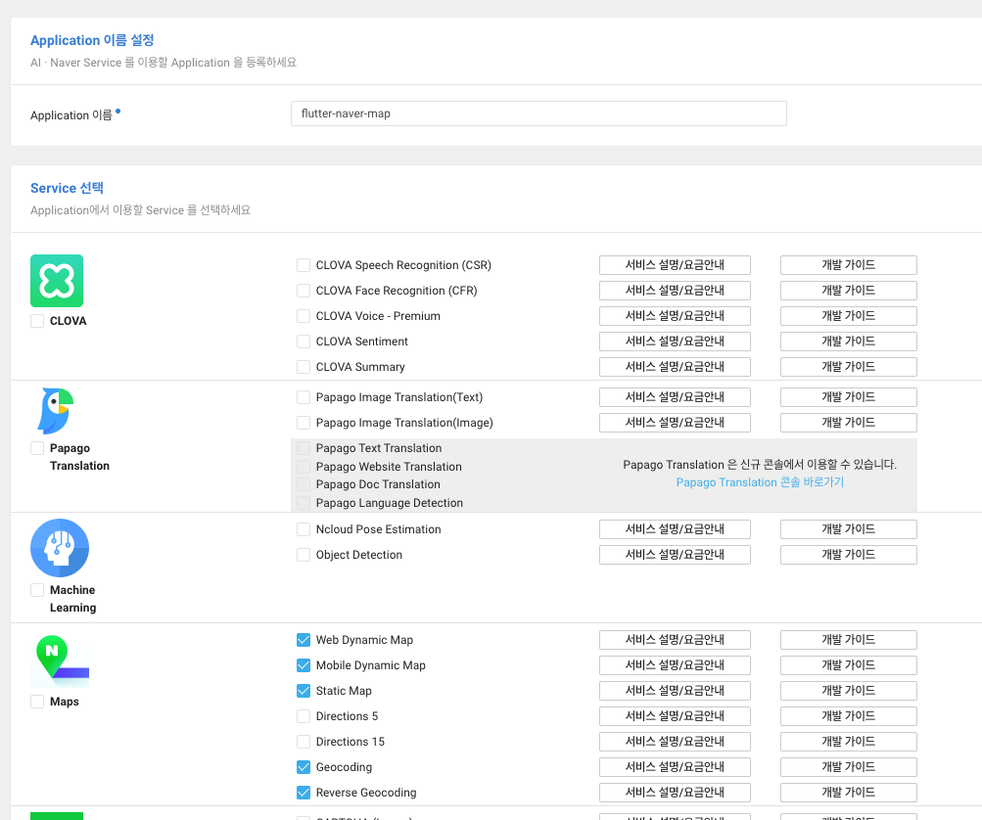982x820 pixels.
Task: Click the Machine Learning head icon
Action: point(60,548)
